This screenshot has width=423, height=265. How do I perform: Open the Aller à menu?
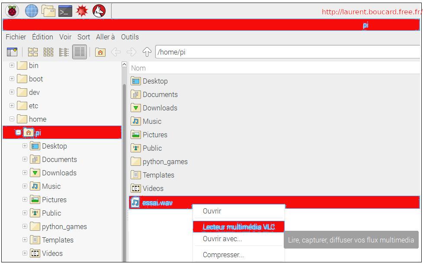[106, 37]
